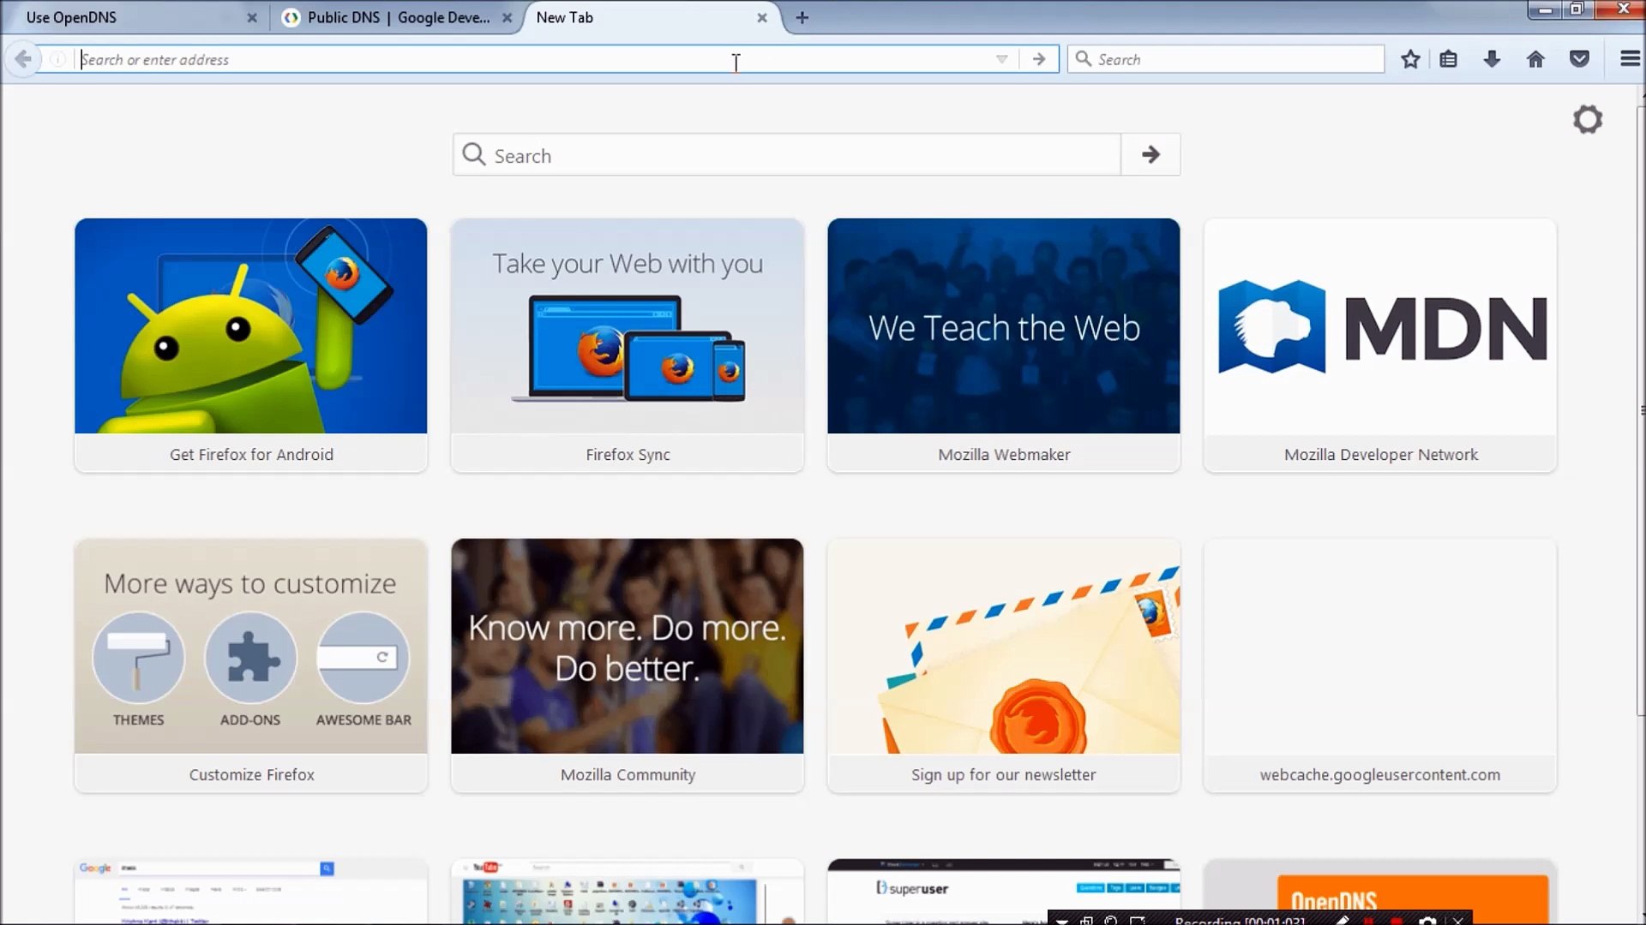Open the downloads arrow icon
The height and width of the screenshot is (925, 1646).
[x=1492, y=59]
